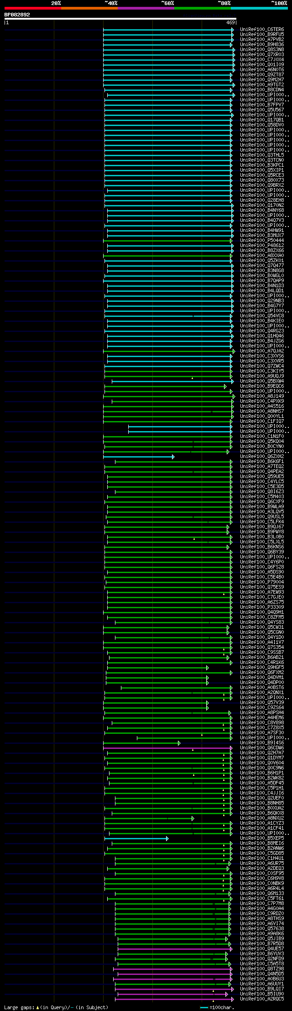Select label UniRef100_B4HW91
Image resolution: width=292 pixels, height=1011 pixels.
[x=262, y=231]
